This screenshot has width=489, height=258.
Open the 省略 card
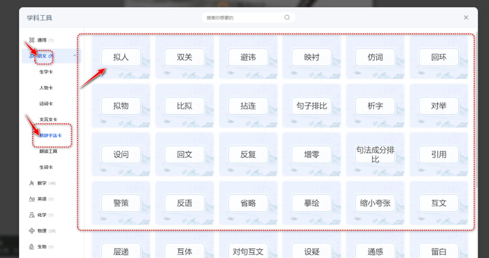point(248,203)
